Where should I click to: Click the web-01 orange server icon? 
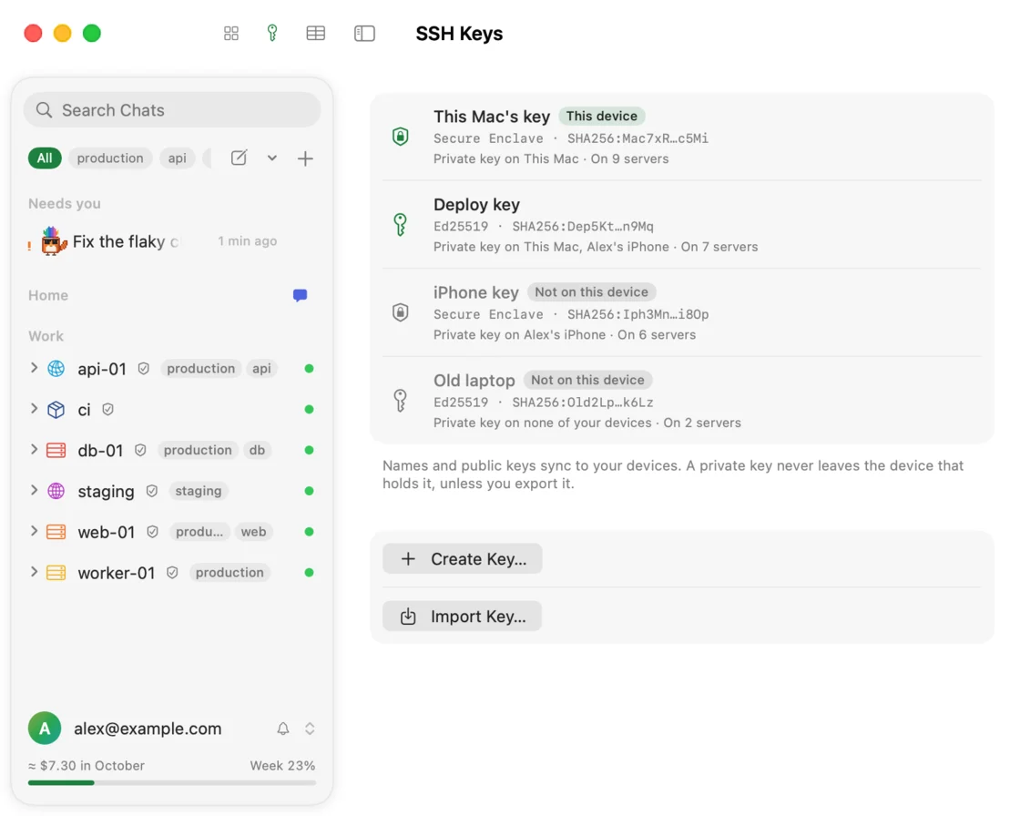pos(56,532)
